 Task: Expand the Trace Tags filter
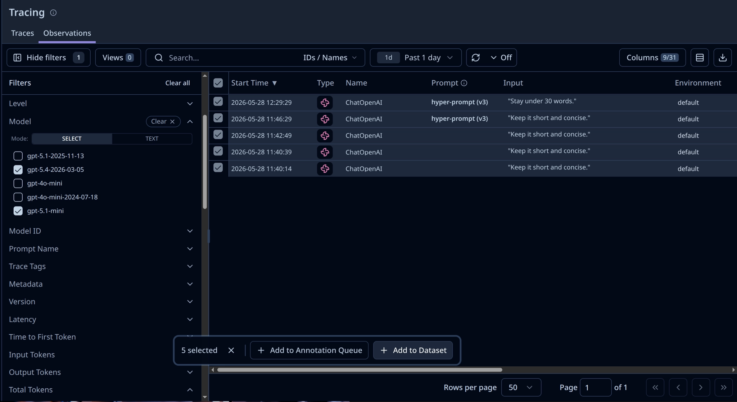(190, 266)
